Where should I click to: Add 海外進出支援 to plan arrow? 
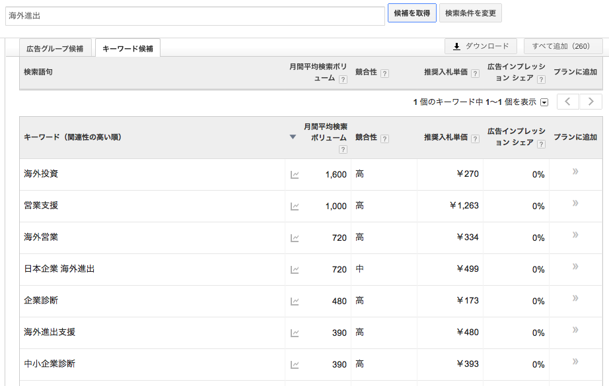[575, 330]
